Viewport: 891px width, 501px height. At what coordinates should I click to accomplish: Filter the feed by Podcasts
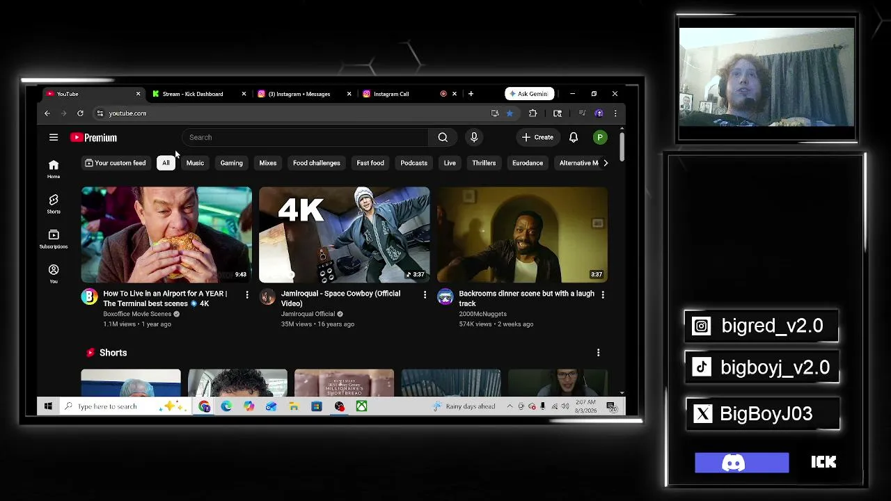coord(413,163)
